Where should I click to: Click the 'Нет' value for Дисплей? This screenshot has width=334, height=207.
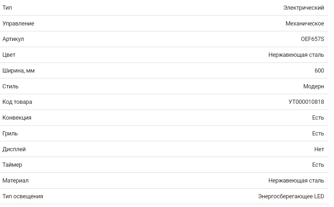(319, 149)
